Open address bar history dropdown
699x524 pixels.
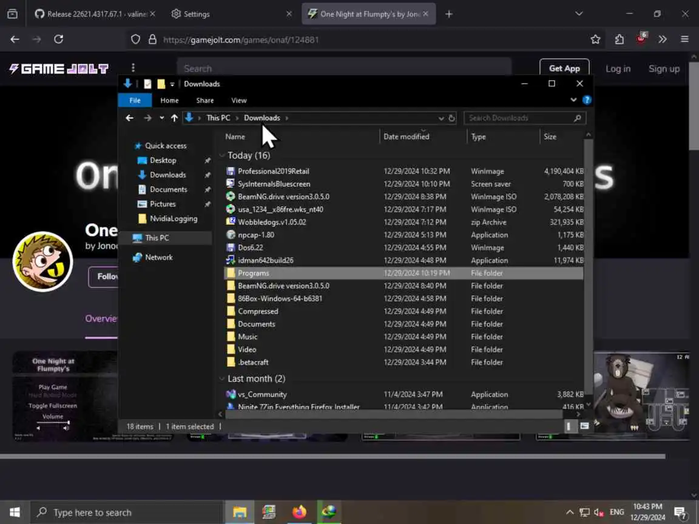tap(441, 118)
